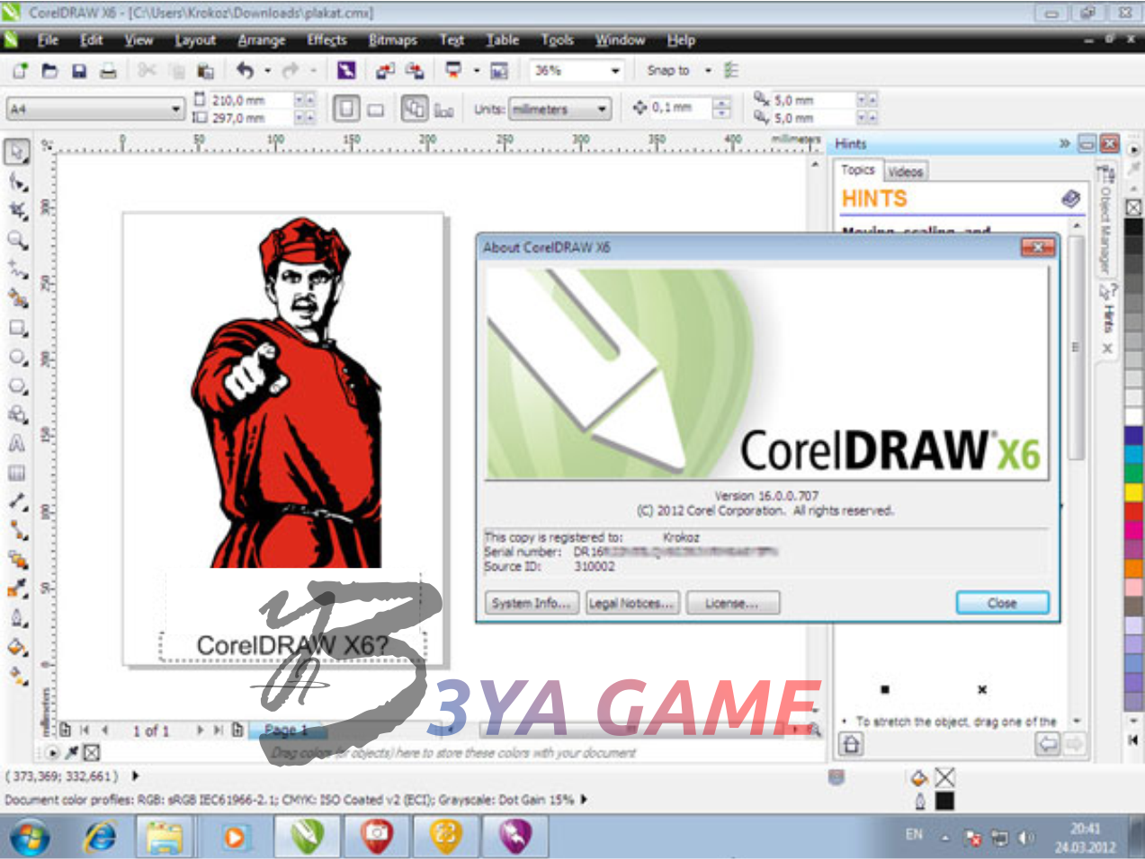
Task: Select the Pick tool
Action: pos(17,152)
